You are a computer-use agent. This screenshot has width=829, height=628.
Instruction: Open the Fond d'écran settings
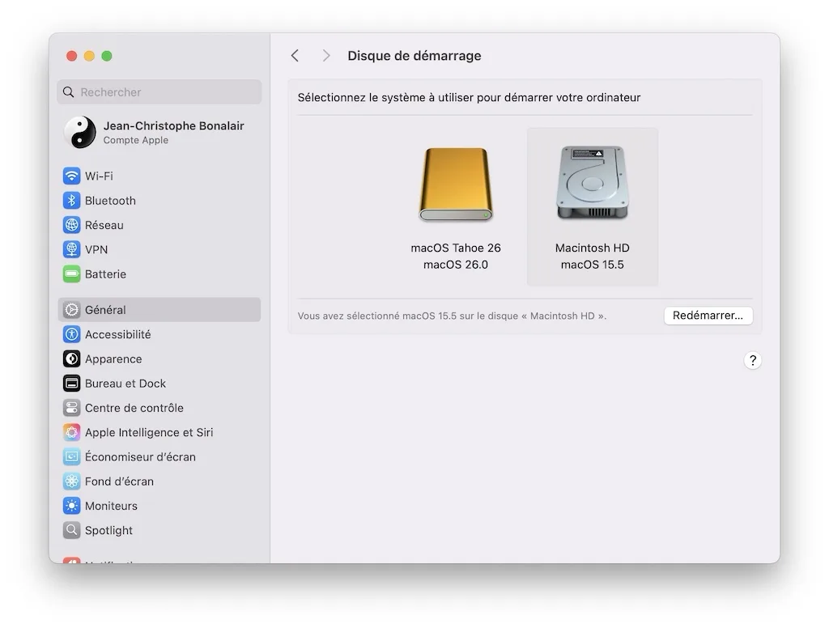[x=120, y=481]
